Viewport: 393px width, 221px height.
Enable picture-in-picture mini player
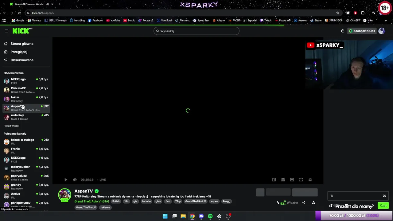click(x=274, y=180)
